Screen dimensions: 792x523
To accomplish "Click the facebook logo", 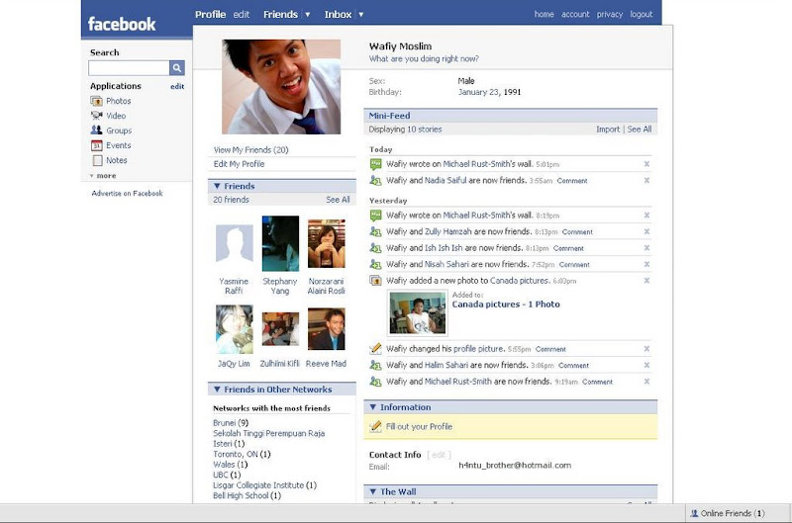I will tap(122, 24).
